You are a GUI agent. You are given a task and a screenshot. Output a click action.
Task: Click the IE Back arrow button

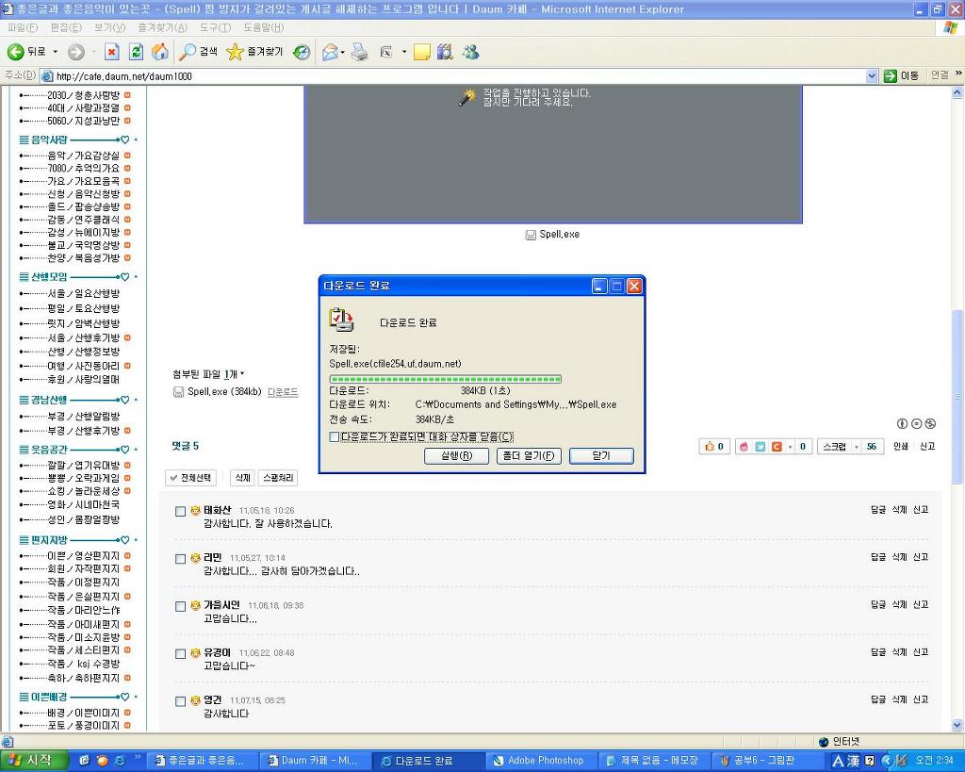pos(16,53)
